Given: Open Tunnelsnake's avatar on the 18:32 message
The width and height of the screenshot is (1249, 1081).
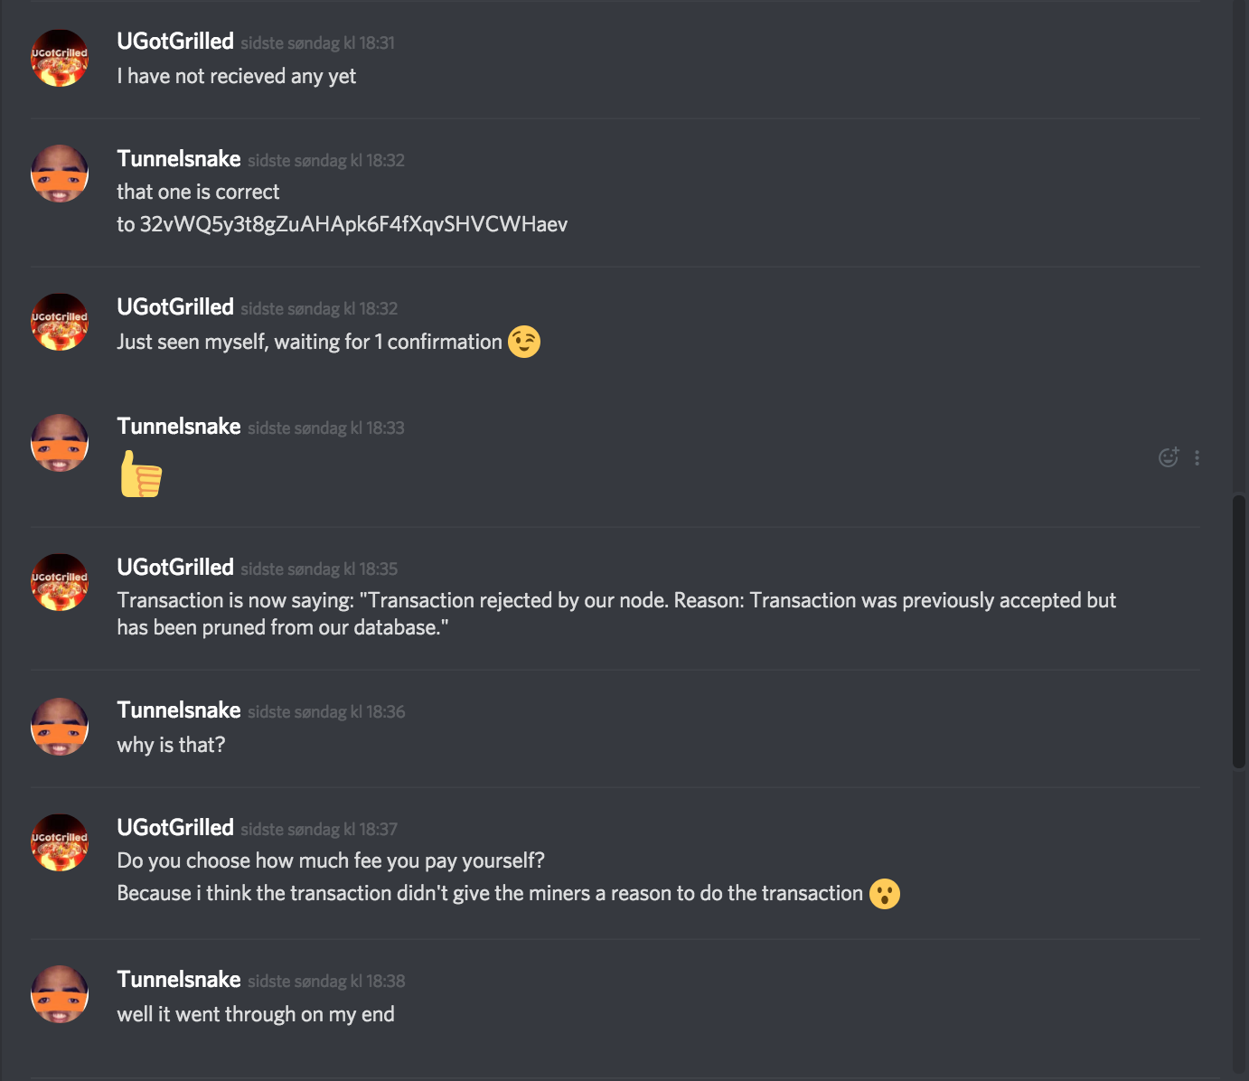Looking at the screenshot, I should (x=60, y=174).
